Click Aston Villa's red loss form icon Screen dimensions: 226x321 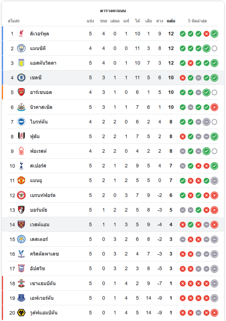tap(190, 63)
